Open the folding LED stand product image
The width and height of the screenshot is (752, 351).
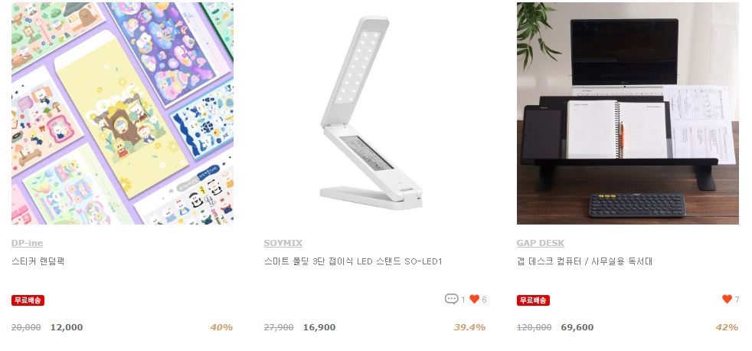375,113
